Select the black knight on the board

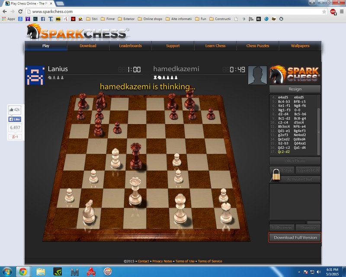pos(100,100)
